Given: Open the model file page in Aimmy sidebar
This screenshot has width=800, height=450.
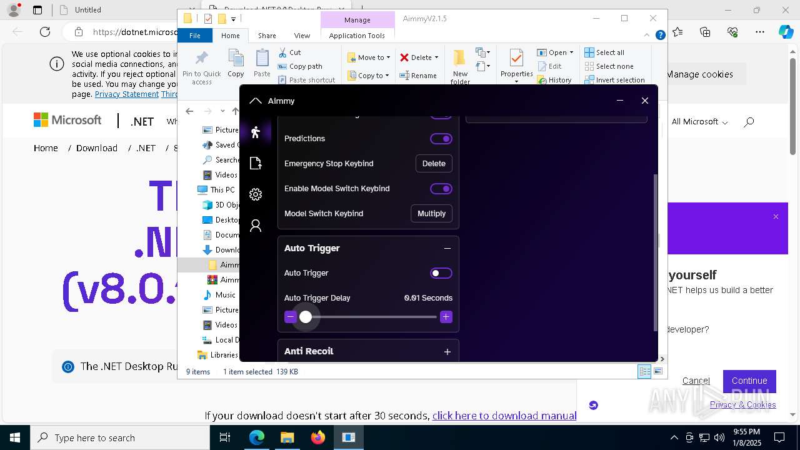Looking at the screenshot, I should click(255, 163).
